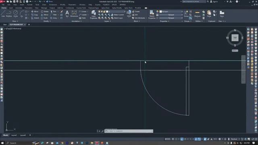This screenshot has height=145, width=258.
Task: Expand the Annotation panel
Action: coord(77,21)
